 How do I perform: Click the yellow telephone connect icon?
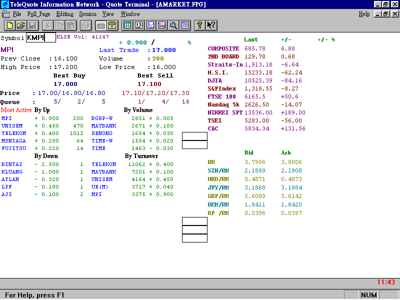pyautogui.click(x=112, y=25)
